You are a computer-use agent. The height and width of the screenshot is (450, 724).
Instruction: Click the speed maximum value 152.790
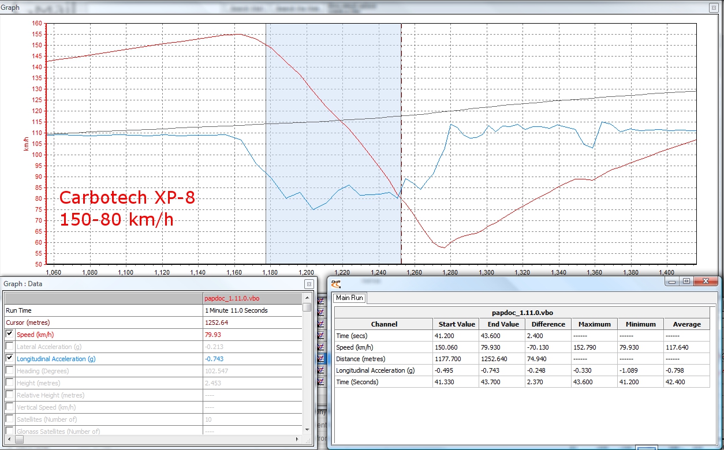click(585, 347)
